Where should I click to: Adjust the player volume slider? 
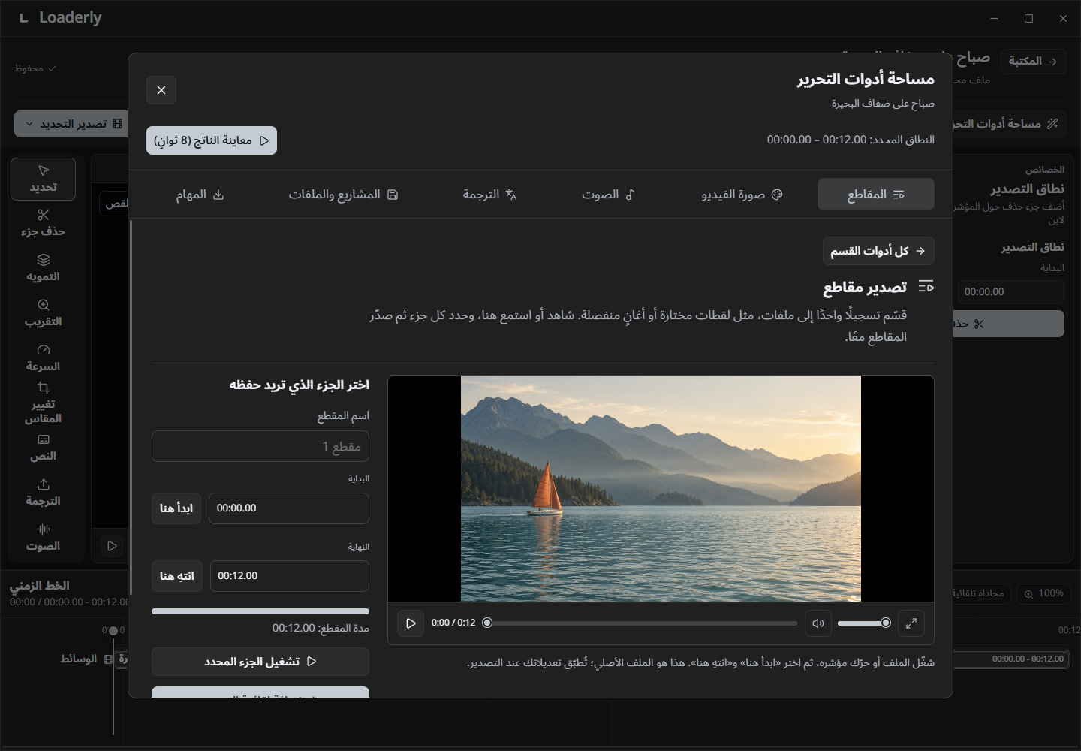pyautogui.click(x=864, y=623)
